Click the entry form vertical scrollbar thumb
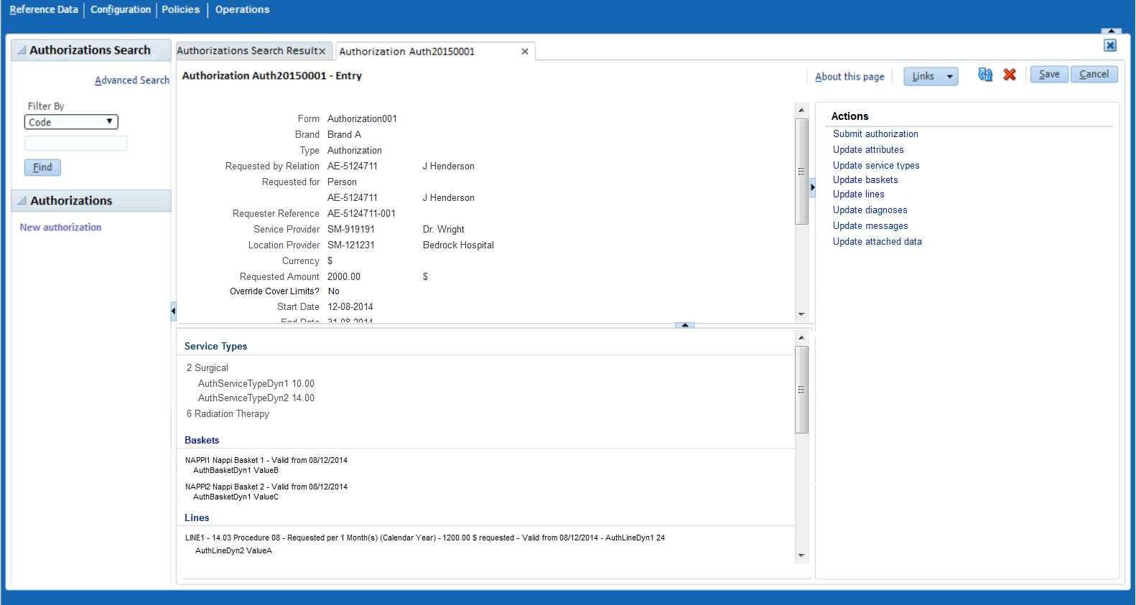1136x605 pixels. pyautogui.click(x=801, y=172)
